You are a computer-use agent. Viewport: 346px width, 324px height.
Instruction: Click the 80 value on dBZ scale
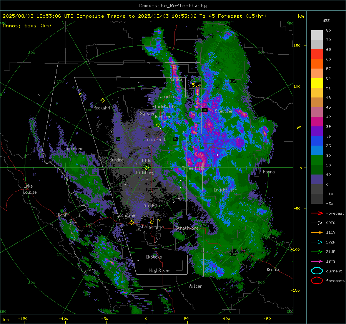328,30
